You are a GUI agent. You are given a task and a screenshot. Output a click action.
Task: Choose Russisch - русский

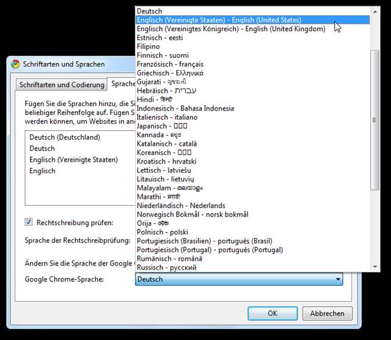(252, 267)
